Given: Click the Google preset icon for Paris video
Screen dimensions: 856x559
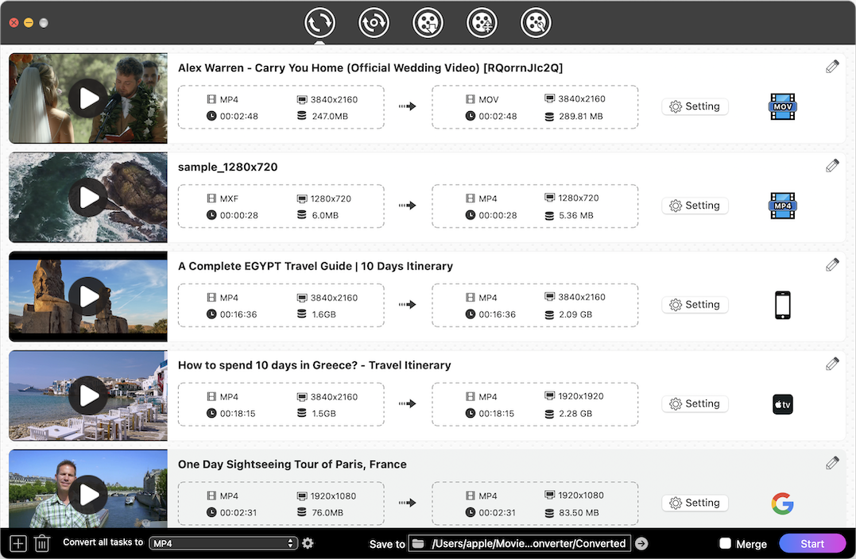Looking at the screenshot, I should pyautogui.click(x=782, y=503).
